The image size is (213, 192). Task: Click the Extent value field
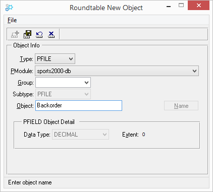(x=143, y=135)
